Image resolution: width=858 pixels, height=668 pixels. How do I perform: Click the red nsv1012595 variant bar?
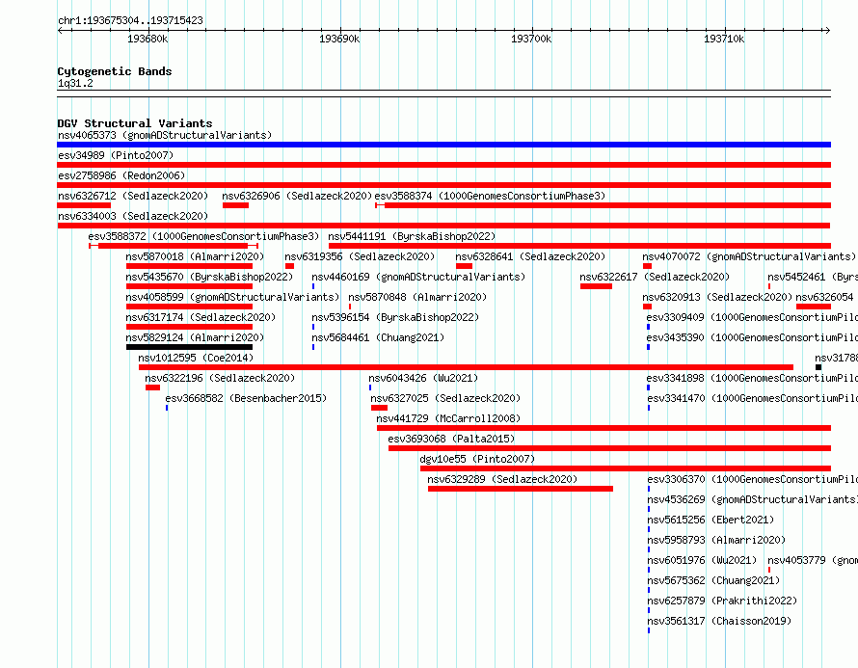(467, 367)
